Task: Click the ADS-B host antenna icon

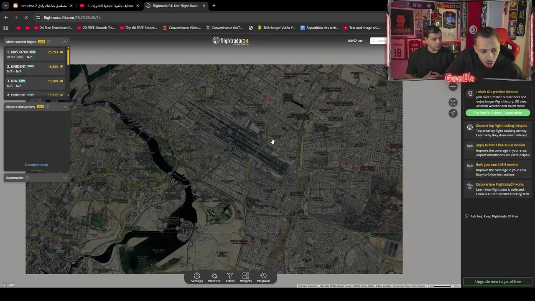Action: point(470,147)
